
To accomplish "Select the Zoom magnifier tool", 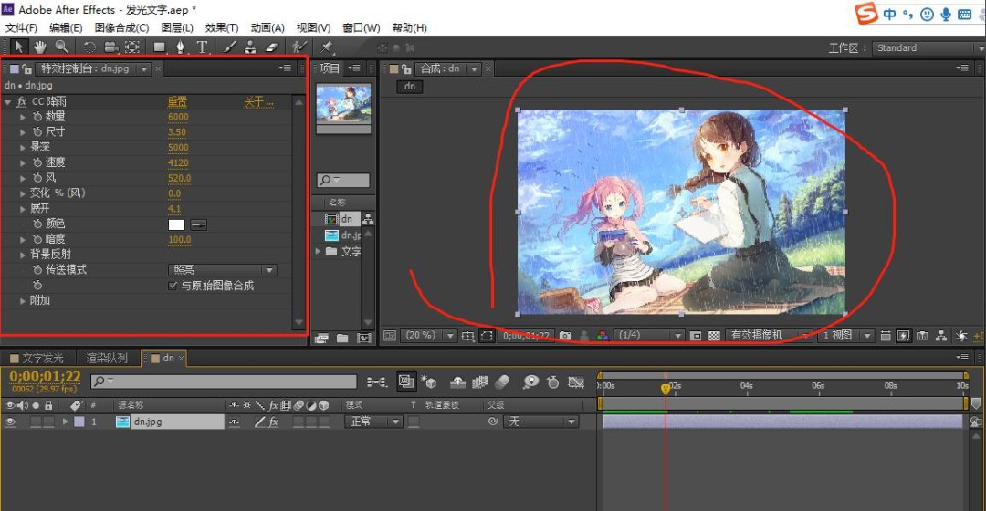I will point(61,47).
